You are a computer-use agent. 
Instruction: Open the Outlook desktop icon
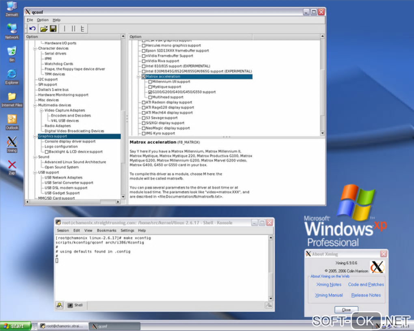pos(12,122)
